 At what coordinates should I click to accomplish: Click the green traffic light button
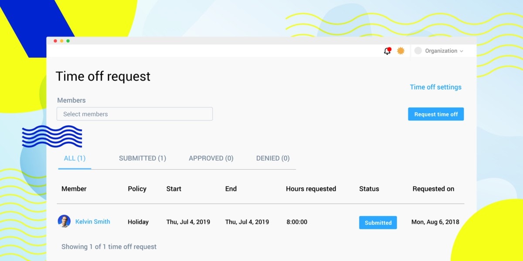(x=68, y=40)
